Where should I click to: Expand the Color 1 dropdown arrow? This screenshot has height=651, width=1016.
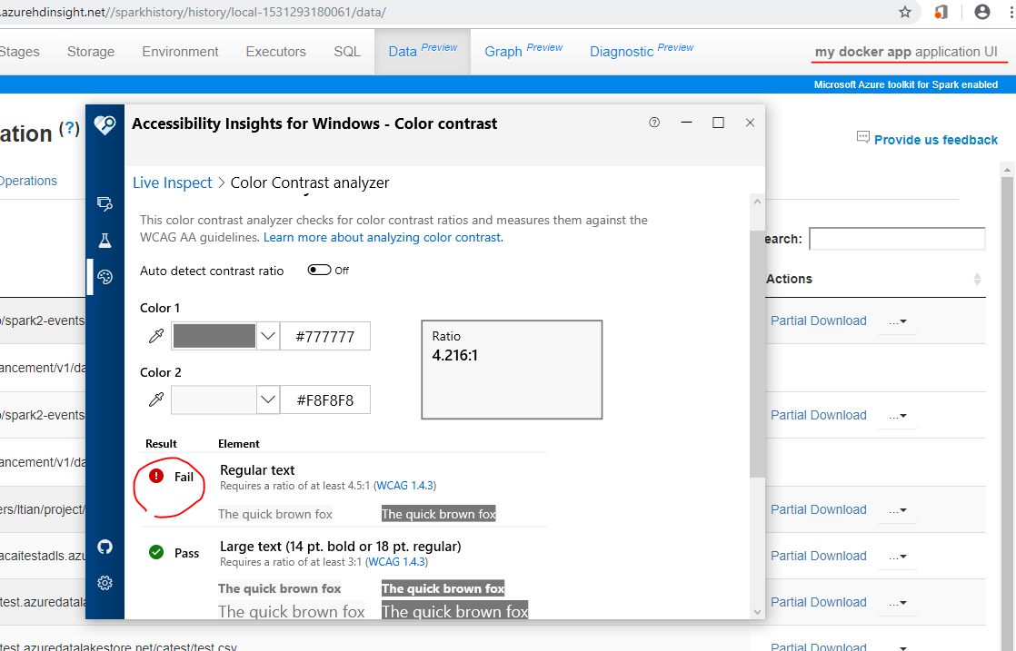click(268, 336)
